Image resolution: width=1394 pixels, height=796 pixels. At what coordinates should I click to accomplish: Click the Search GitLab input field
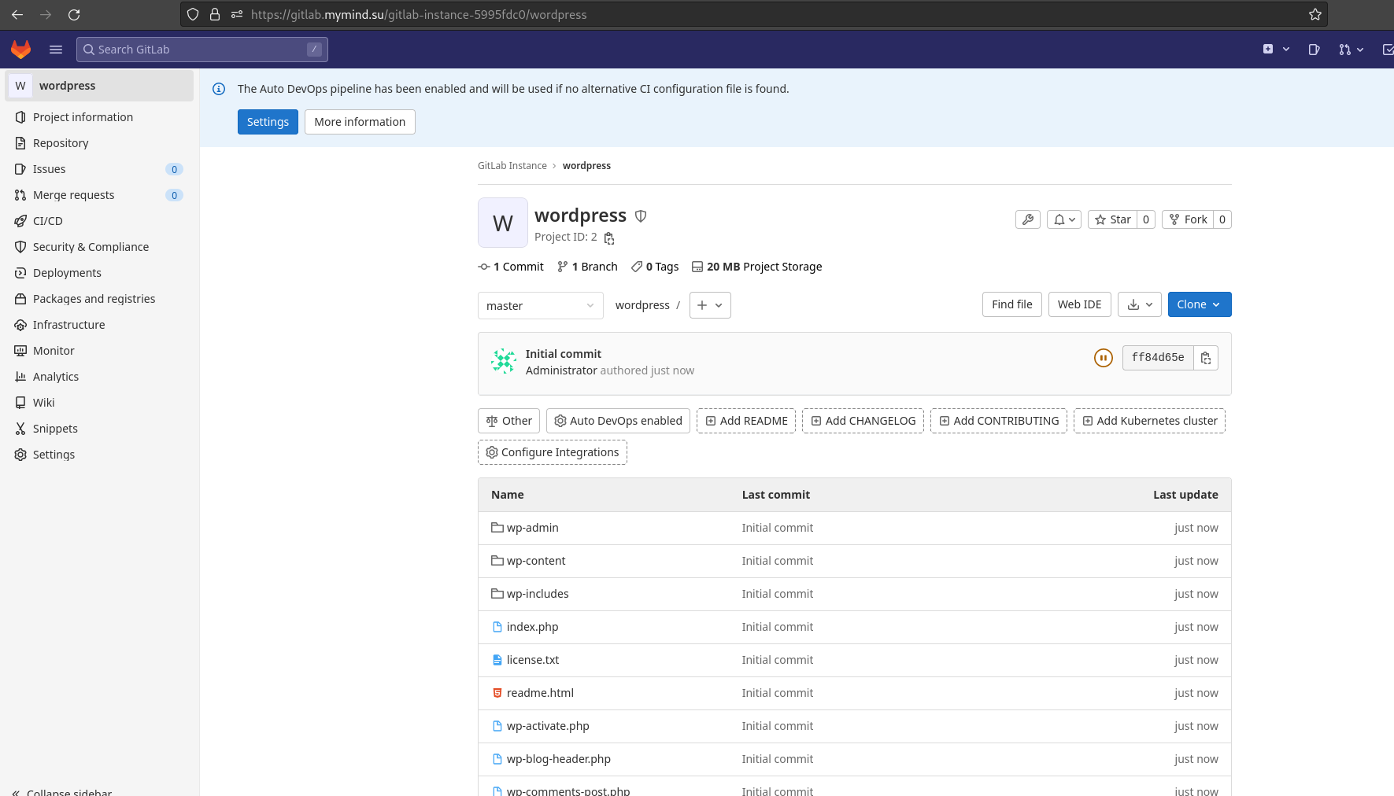coord(202,50)
